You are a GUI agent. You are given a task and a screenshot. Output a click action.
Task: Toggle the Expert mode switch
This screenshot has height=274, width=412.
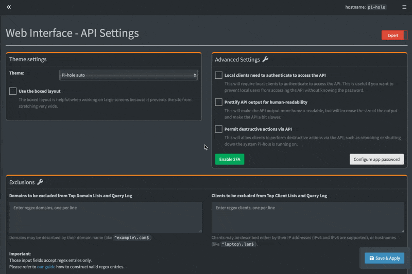point(394,35)
